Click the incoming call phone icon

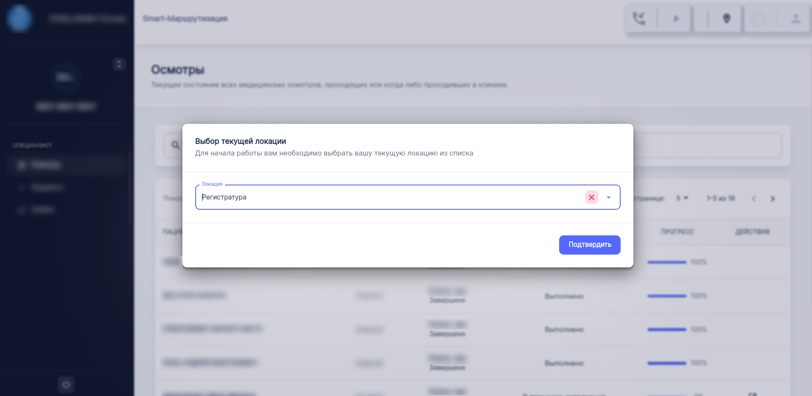click(639, 19)
